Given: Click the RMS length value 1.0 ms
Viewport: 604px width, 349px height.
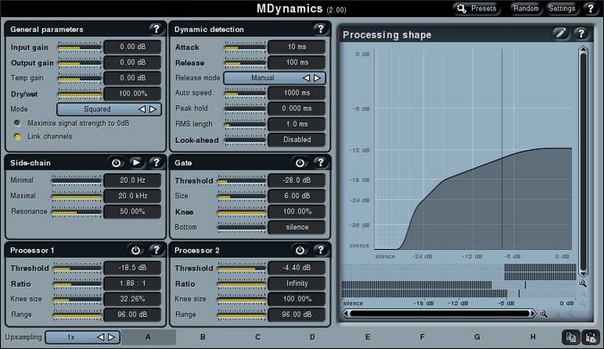Looking at the screenshot, I should [x=297, y=124].
